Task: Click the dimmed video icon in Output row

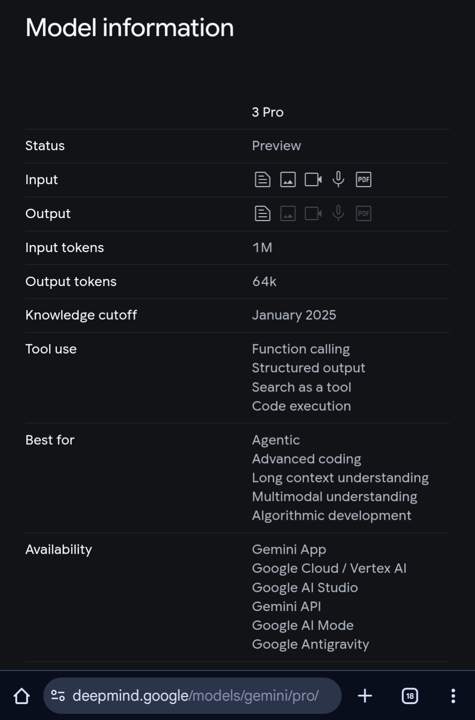Action: click(313, 214)
